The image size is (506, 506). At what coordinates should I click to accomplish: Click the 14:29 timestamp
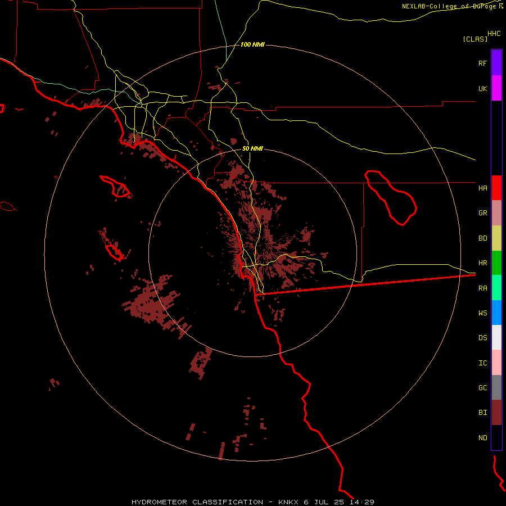(362, 502)
